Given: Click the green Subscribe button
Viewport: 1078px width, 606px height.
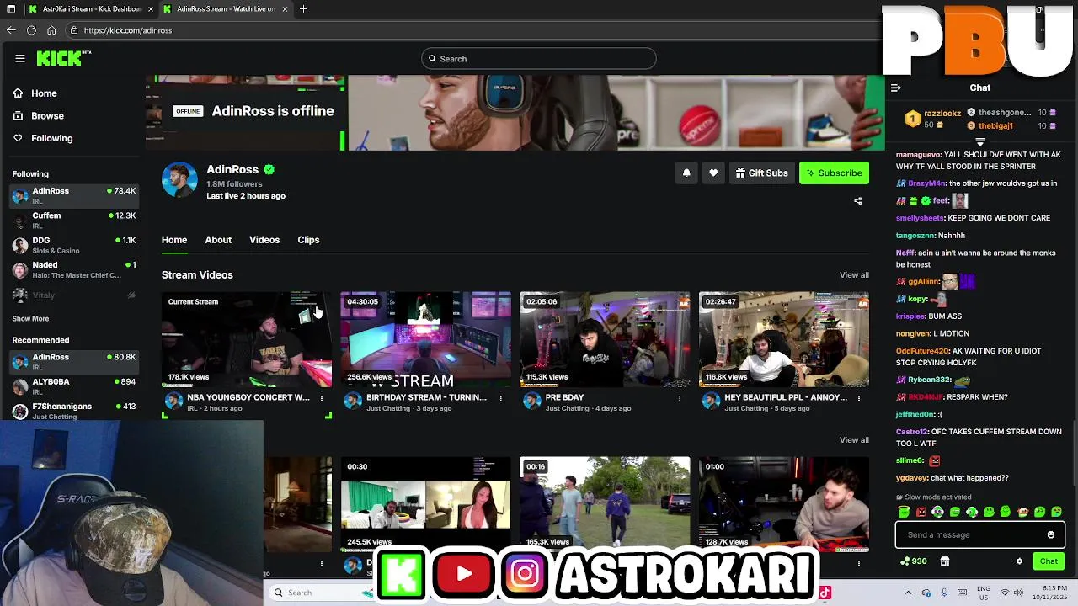Looking at the screenshot, I should click(x=834, y=173).
